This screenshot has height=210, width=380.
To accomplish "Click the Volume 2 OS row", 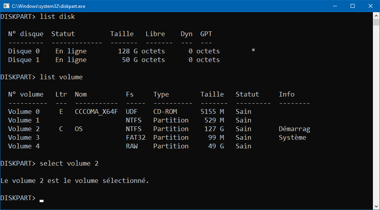I will 159,129.
